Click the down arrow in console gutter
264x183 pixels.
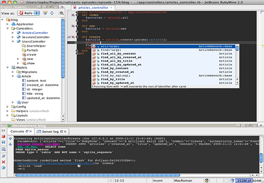(x=10, y=144)
